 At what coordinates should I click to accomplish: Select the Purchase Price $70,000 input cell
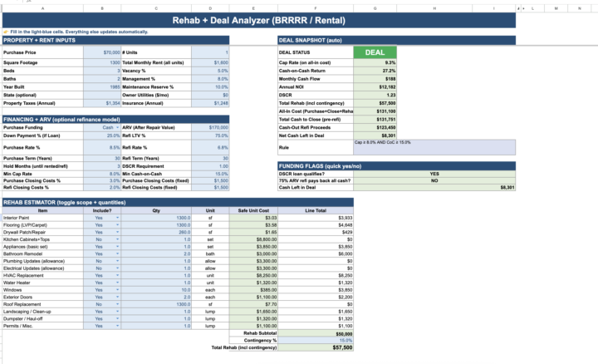coord(102,52)
